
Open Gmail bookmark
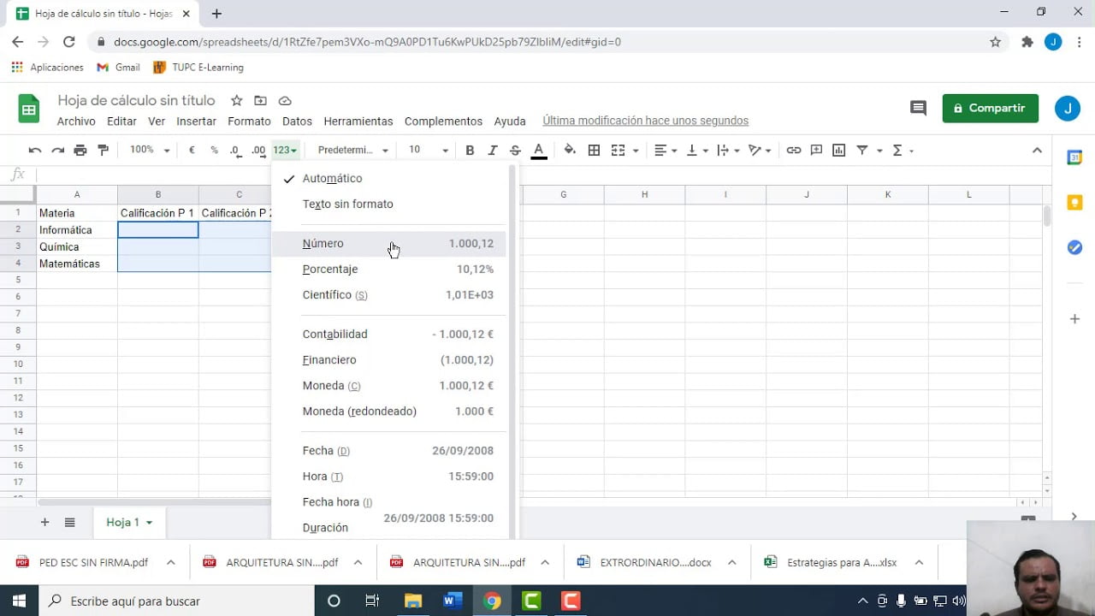tap(118, 68)
